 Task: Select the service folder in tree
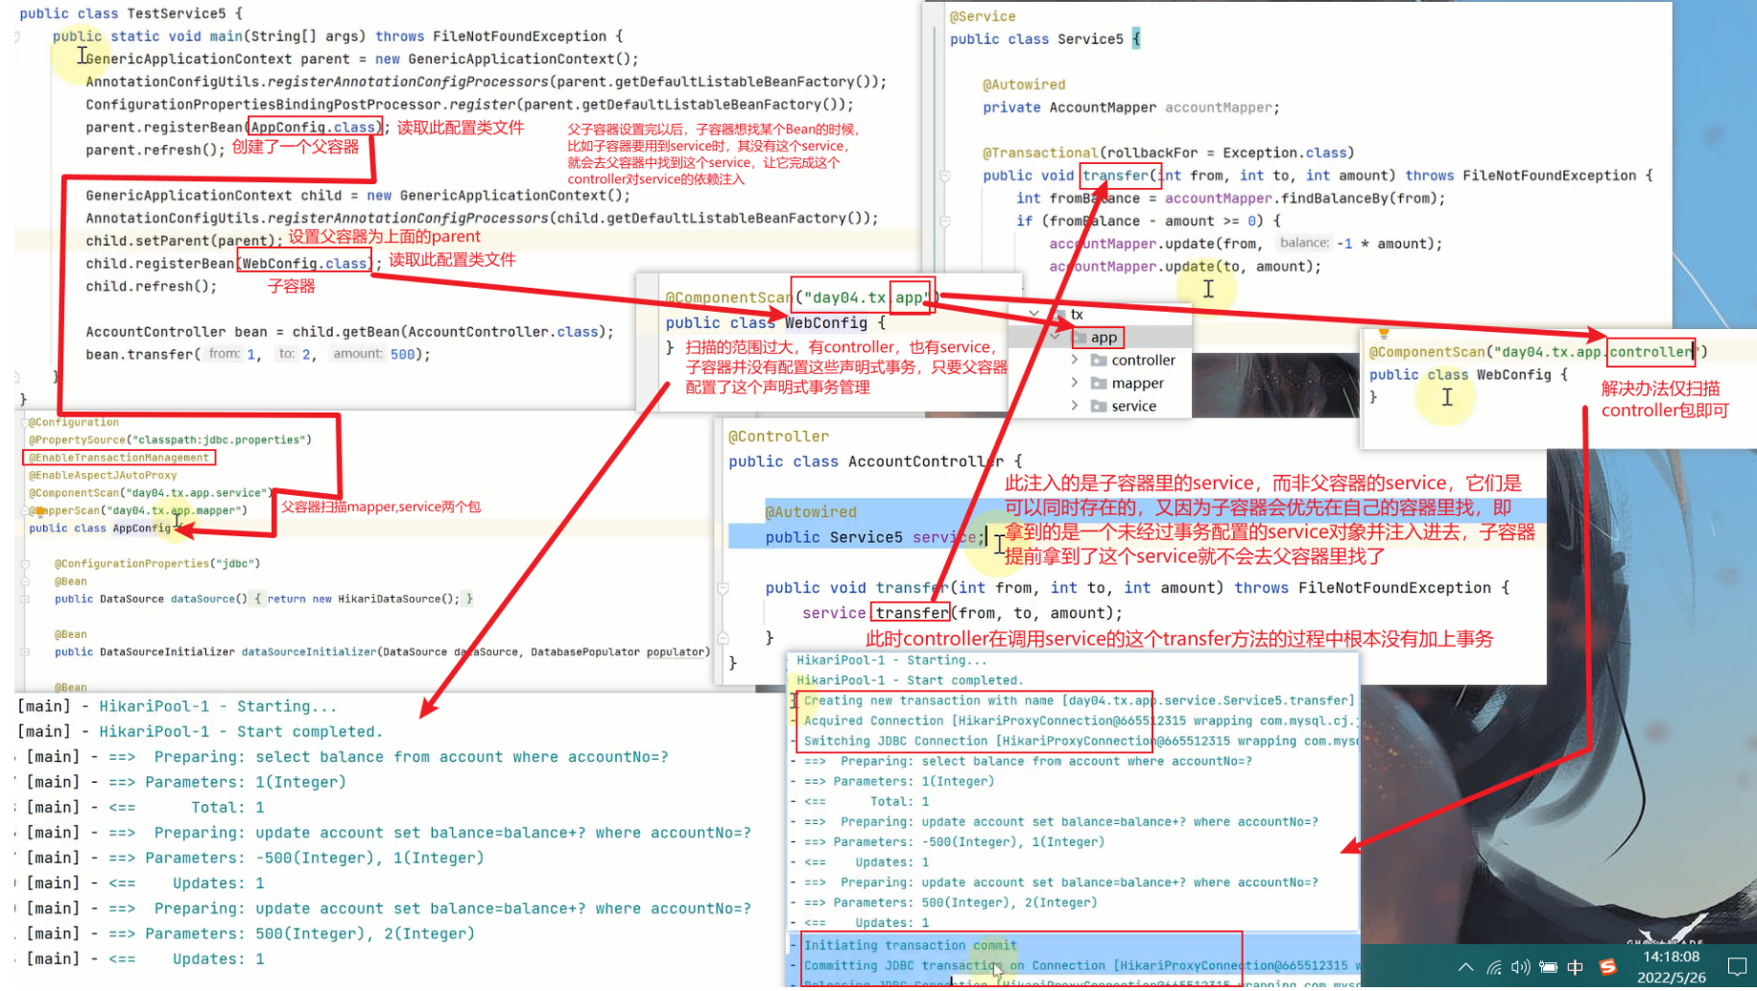click(x=1132, y=407)
